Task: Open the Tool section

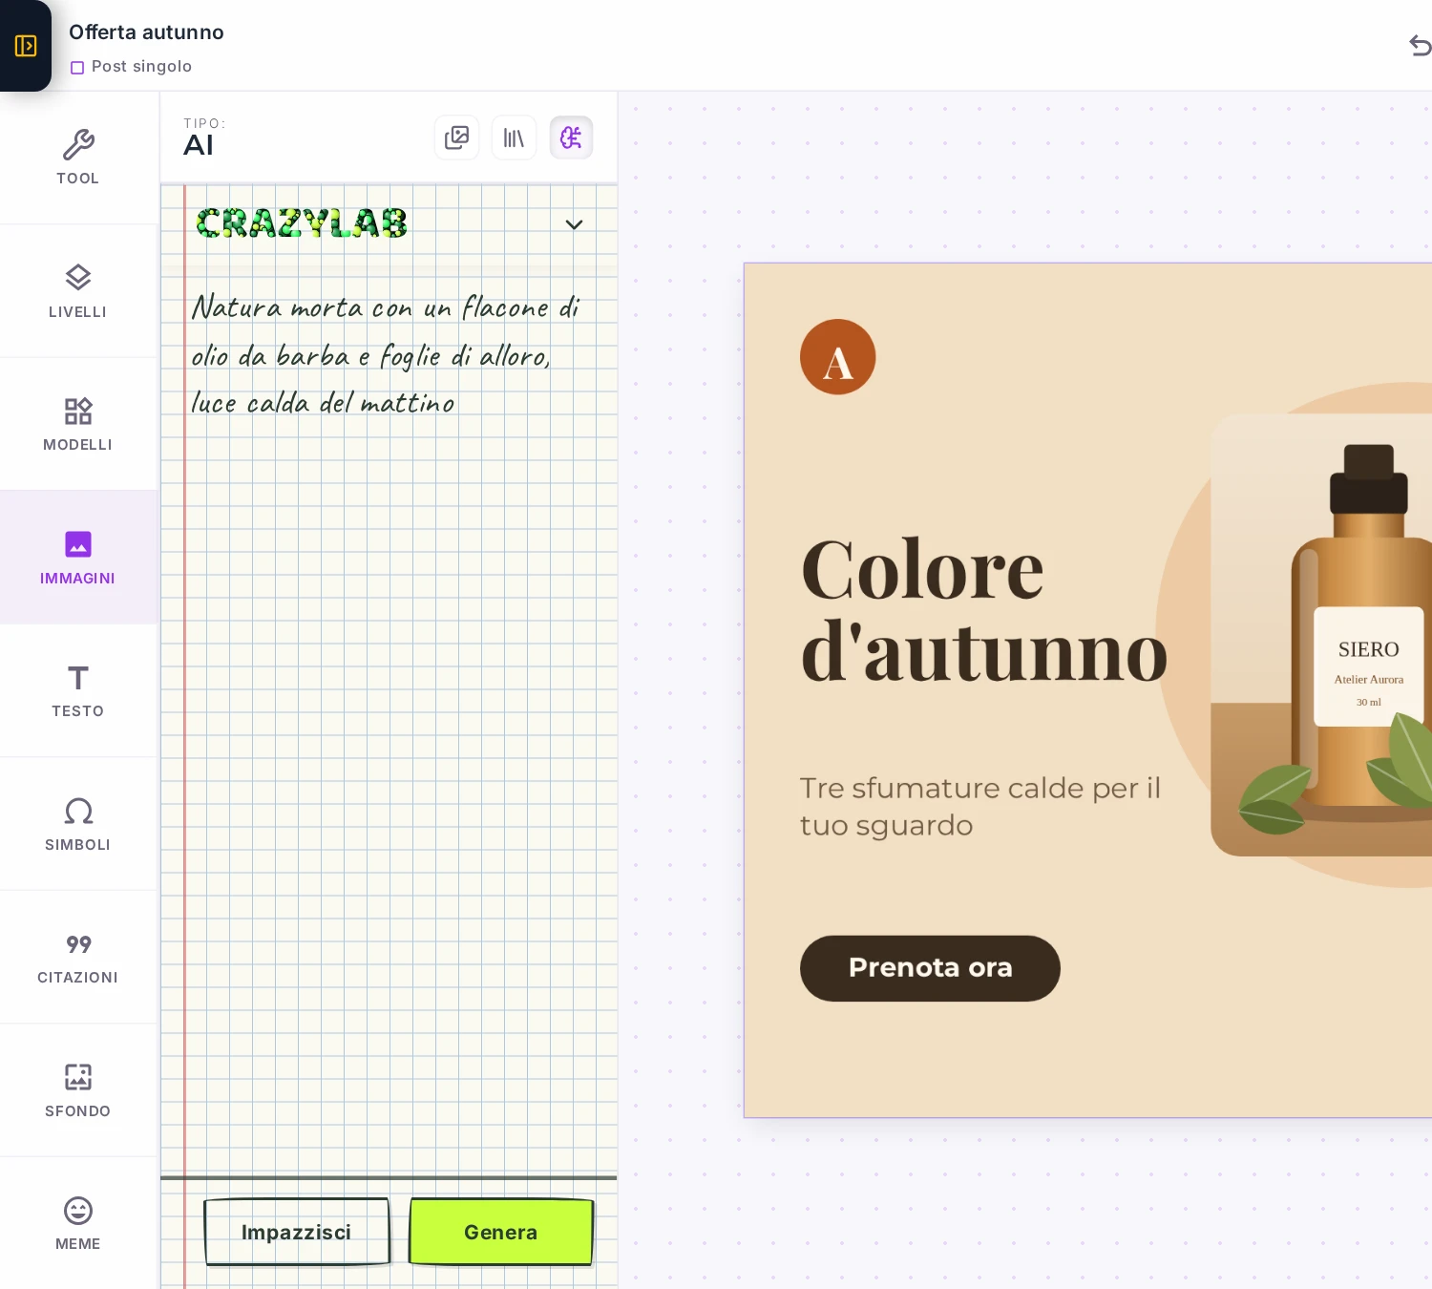Action: 78,158
